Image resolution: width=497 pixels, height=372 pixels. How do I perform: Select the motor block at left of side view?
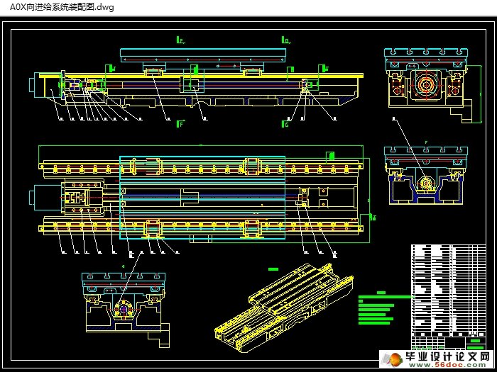[x=38, y=84]
